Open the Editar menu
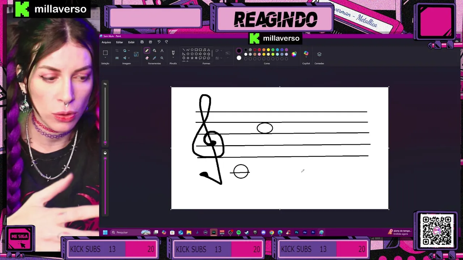The width and height of the screenshot is (463, 260). tap(119, 42)
